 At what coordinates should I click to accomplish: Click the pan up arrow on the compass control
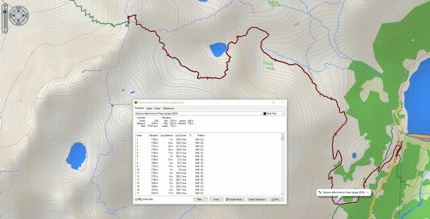point(18,11)
